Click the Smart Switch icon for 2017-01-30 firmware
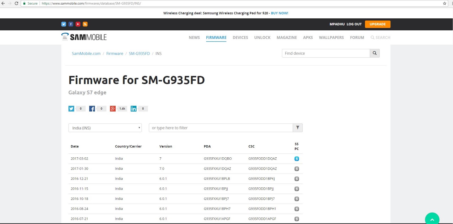Viewport: 453px width, 224px height. tap(297, 169)
